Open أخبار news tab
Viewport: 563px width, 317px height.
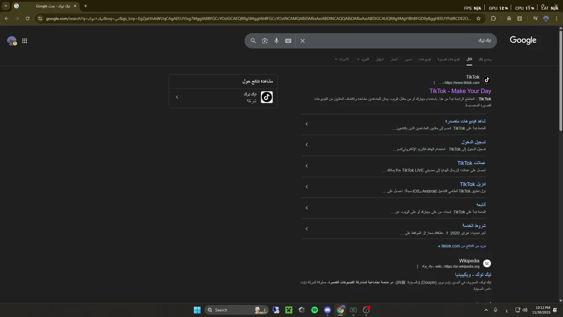click(395, 59)
